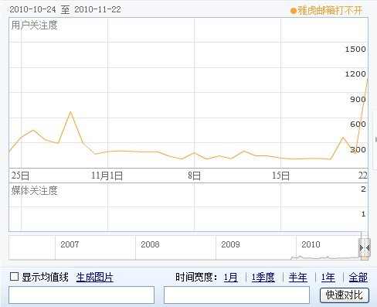Set time width to 1季度
The image size is (377, 307).
(263, 278)
